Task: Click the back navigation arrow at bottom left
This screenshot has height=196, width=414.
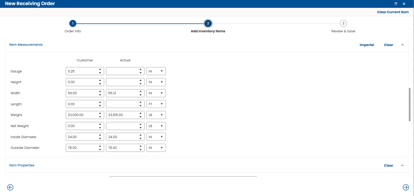Action: pyautogui.click(x=10, y=187)
